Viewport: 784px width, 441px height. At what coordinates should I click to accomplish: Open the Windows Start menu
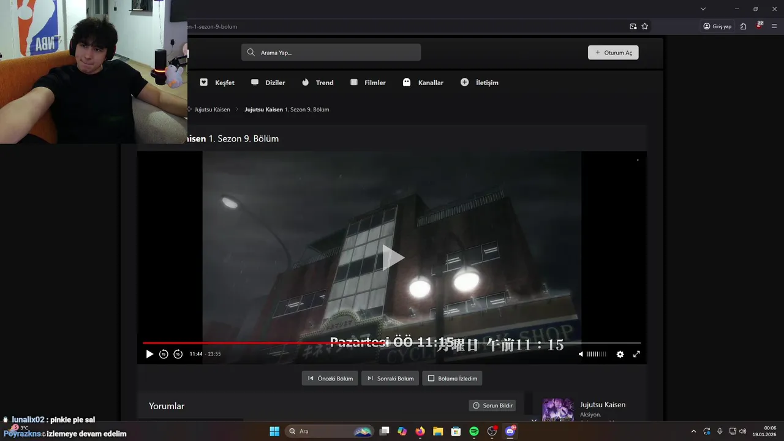coord(274,431)
